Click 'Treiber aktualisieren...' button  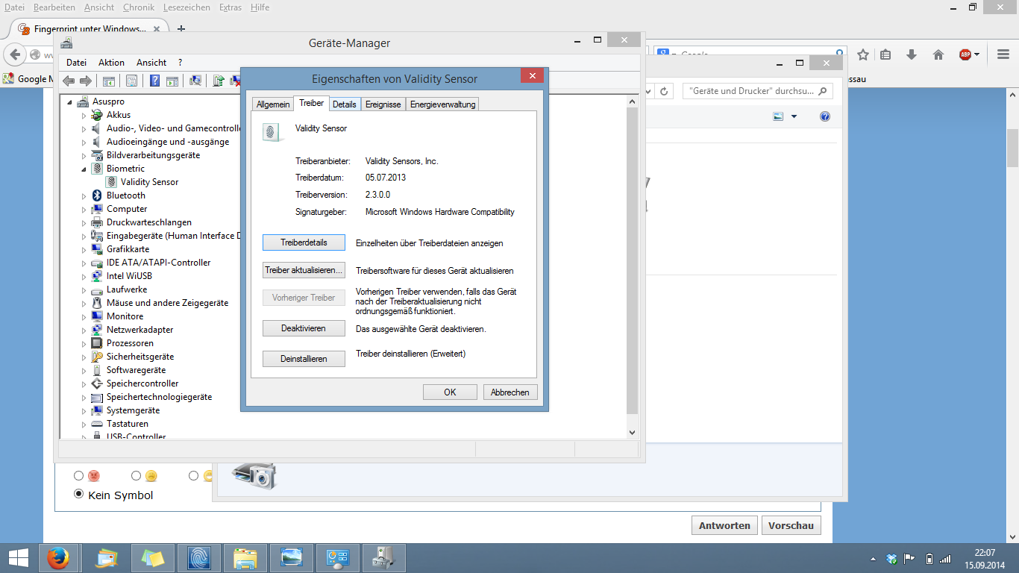point(304,270)
